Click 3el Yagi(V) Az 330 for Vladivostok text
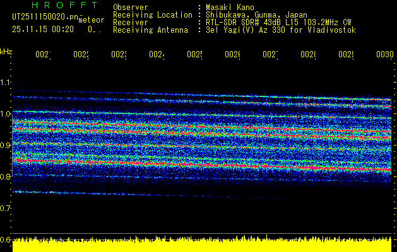Viewport: 397px width, 252px height. pyautogui.click(x=281, y=30)
